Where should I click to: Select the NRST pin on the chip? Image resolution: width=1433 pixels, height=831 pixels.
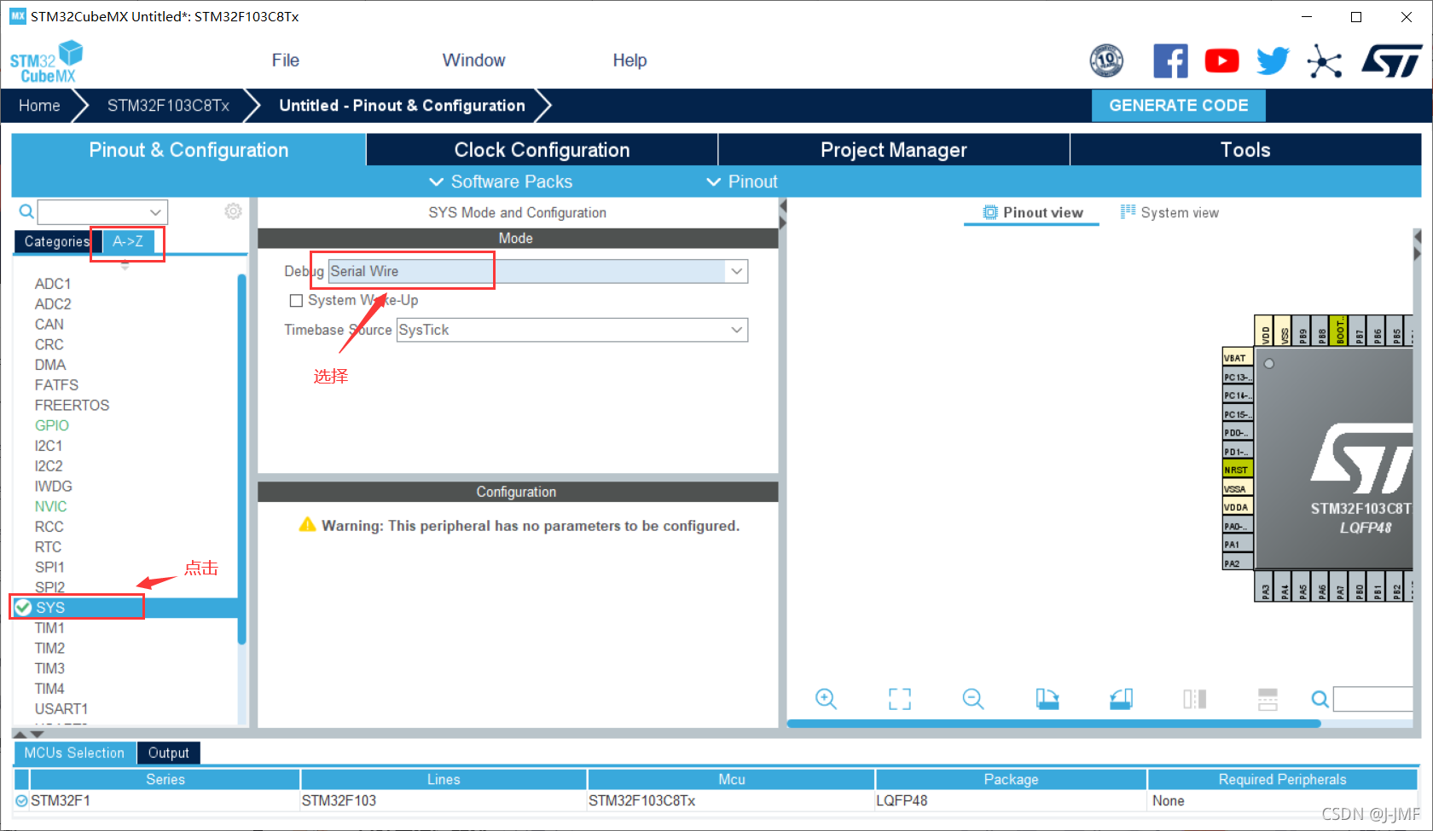1237,470
